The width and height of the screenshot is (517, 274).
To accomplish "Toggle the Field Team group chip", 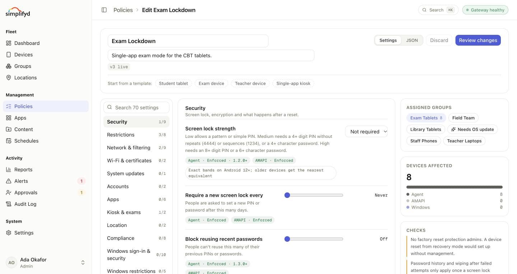I will tap(464, 118).
